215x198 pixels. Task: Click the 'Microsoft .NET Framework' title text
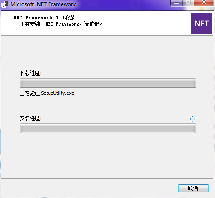pyautogui.click(x=43, y=4)
